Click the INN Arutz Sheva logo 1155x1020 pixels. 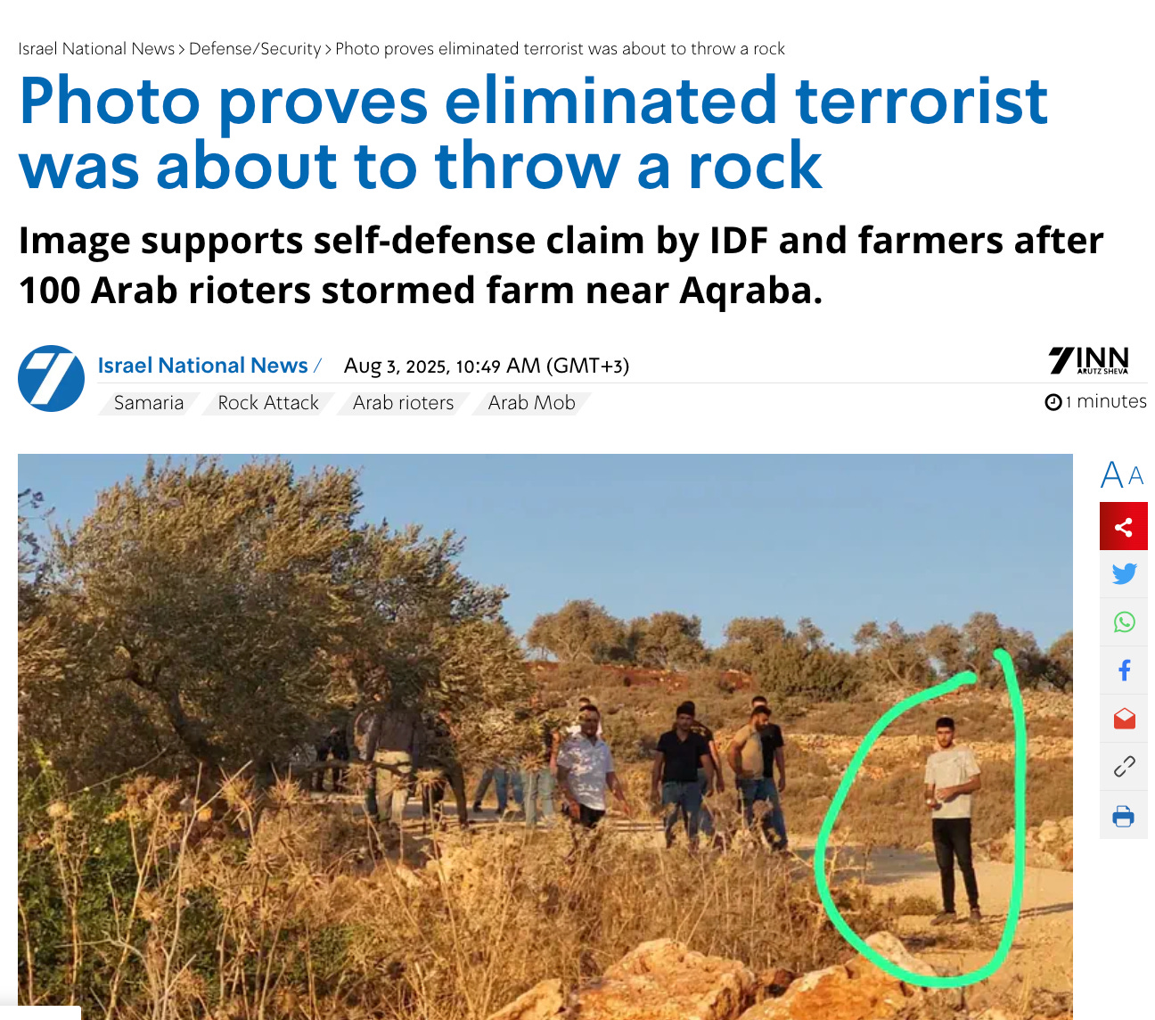point(1089,360)
